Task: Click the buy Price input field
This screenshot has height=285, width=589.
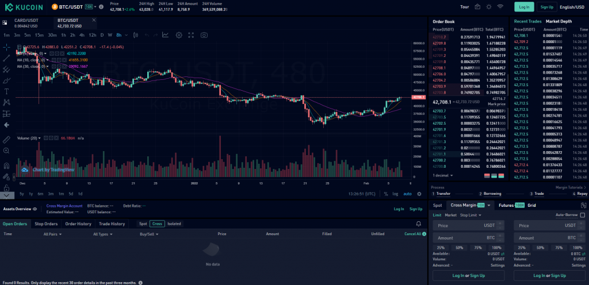Action: click(468, 225)
